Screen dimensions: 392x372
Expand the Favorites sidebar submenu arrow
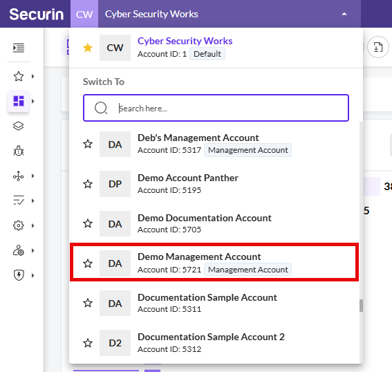(33, 76)
